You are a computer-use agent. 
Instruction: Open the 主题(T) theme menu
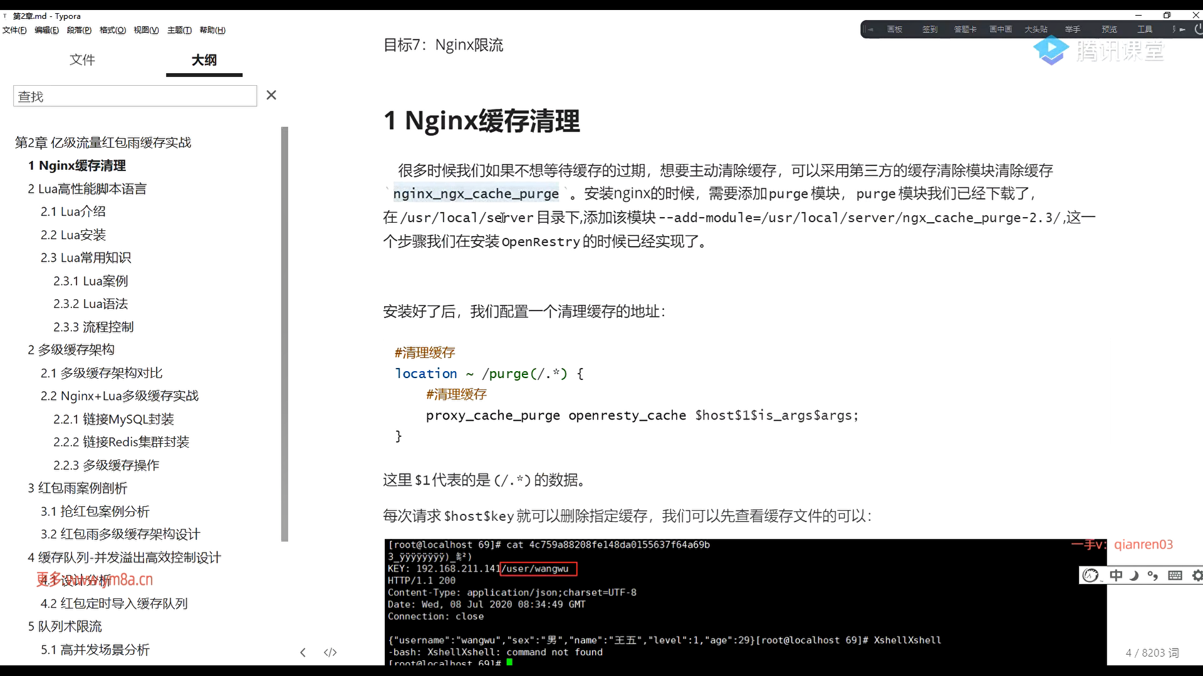179,30
